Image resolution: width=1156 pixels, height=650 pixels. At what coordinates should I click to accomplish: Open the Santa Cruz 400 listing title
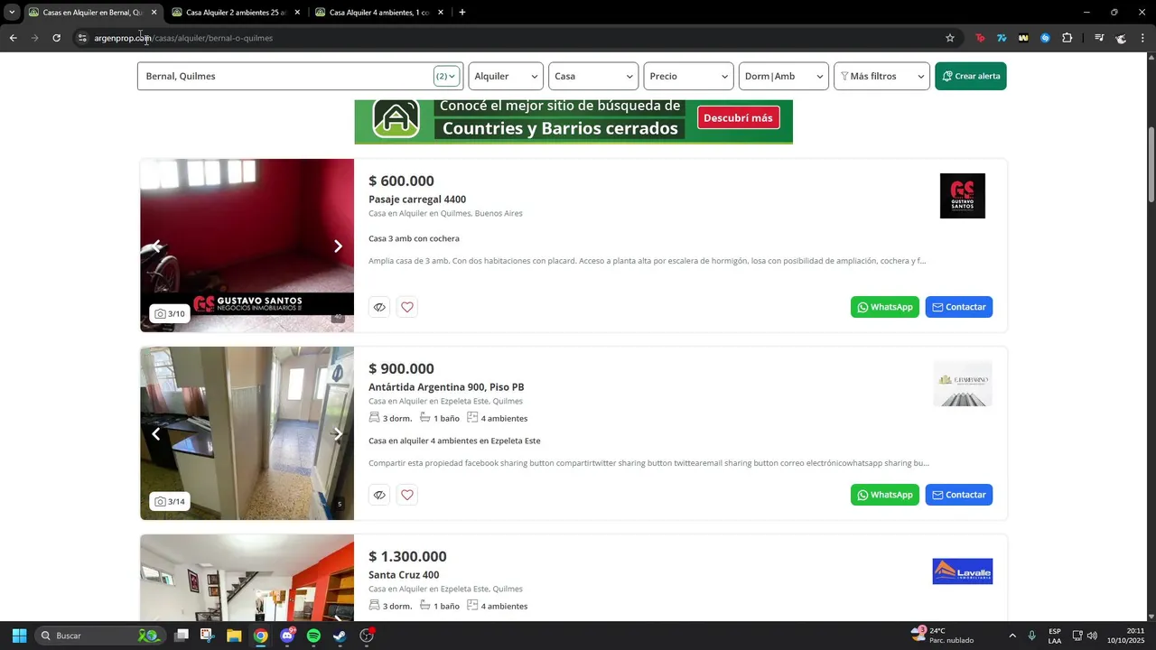pos(404,575)
